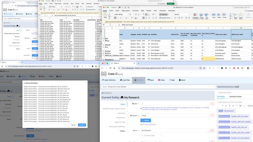Screen dimensions: 253x142
Task: Open Sort & Filter in front Excel window
Action: [x=235, y=16]
